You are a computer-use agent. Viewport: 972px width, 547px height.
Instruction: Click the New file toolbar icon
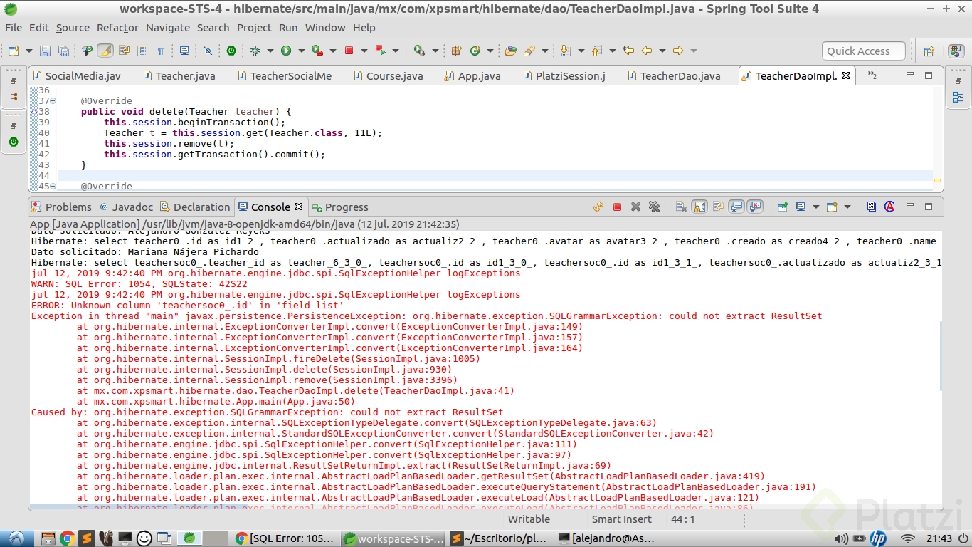pyautogui.click(x=14, y=51)
